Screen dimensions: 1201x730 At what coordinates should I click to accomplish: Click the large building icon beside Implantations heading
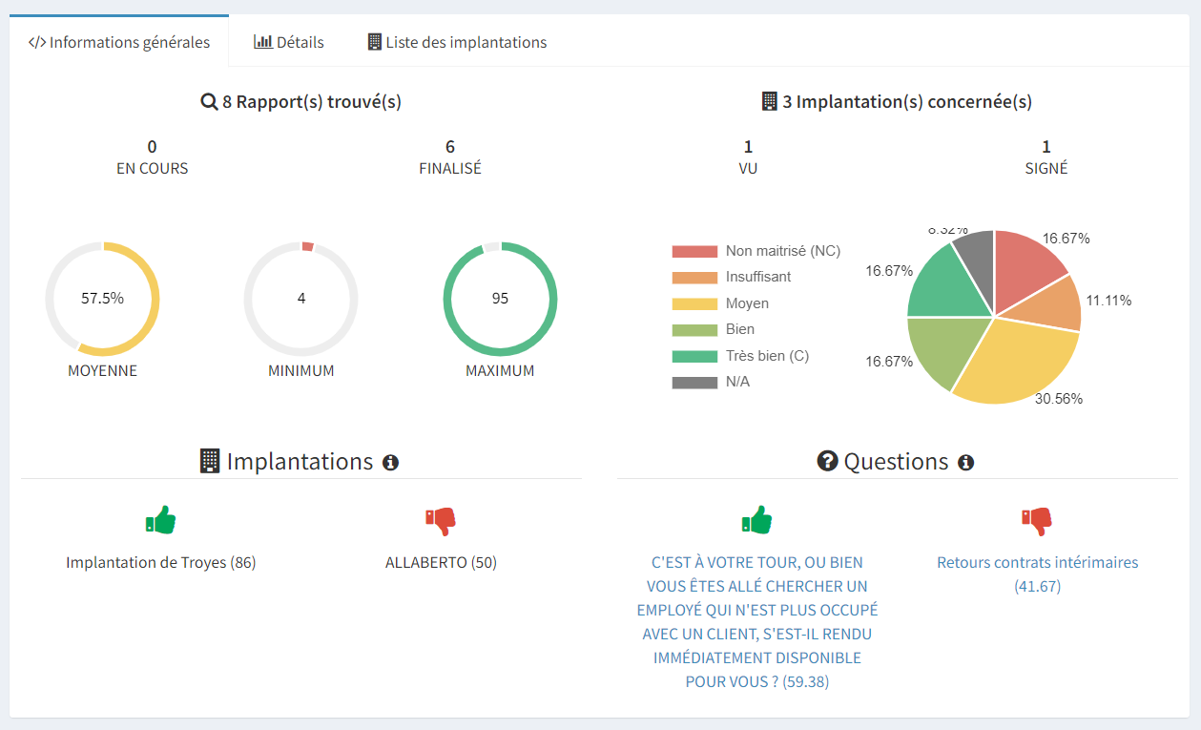[x=210, y=461]
